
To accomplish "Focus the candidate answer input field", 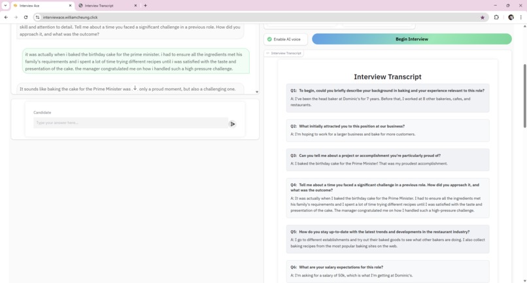I will [130, 123].
